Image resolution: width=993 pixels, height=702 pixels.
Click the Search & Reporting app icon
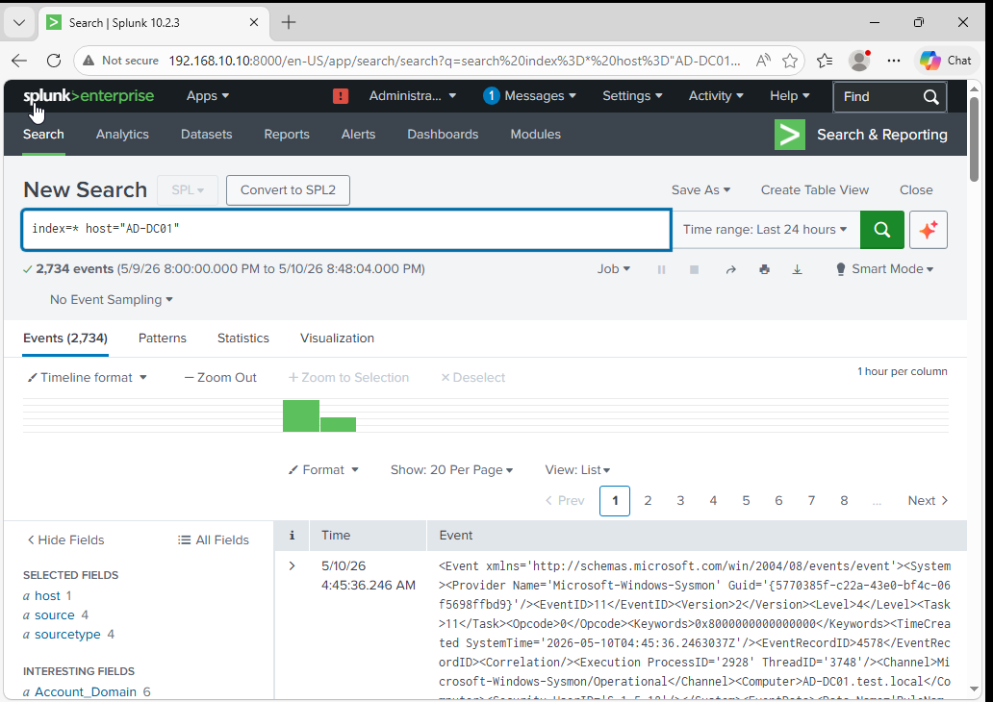790,135
